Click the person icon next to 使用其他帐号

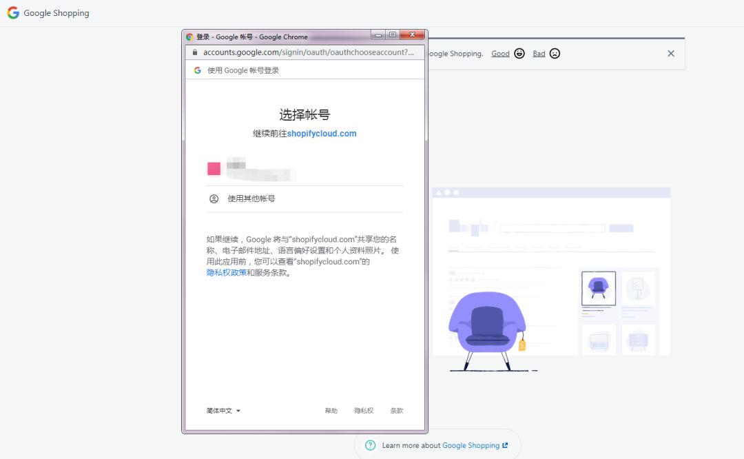click(214, 199)
